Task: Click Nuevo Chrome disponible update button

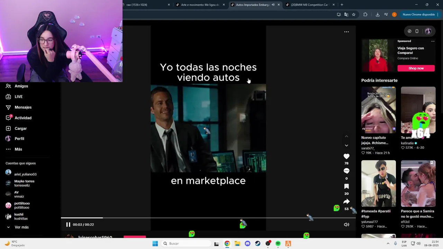Action: [x=421, y=15]
